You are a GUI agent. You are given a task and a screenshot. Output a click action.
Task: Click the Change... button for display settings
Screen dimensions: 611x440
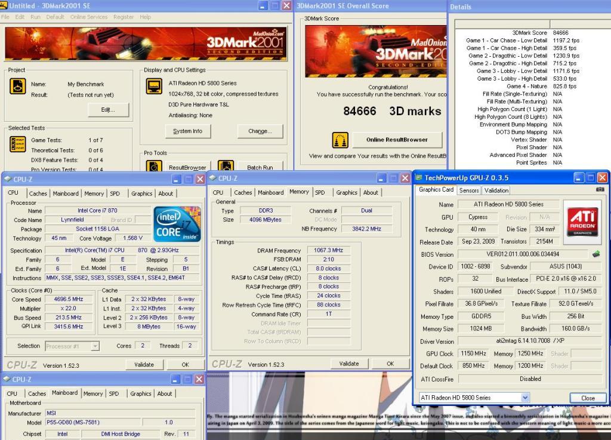260,131
